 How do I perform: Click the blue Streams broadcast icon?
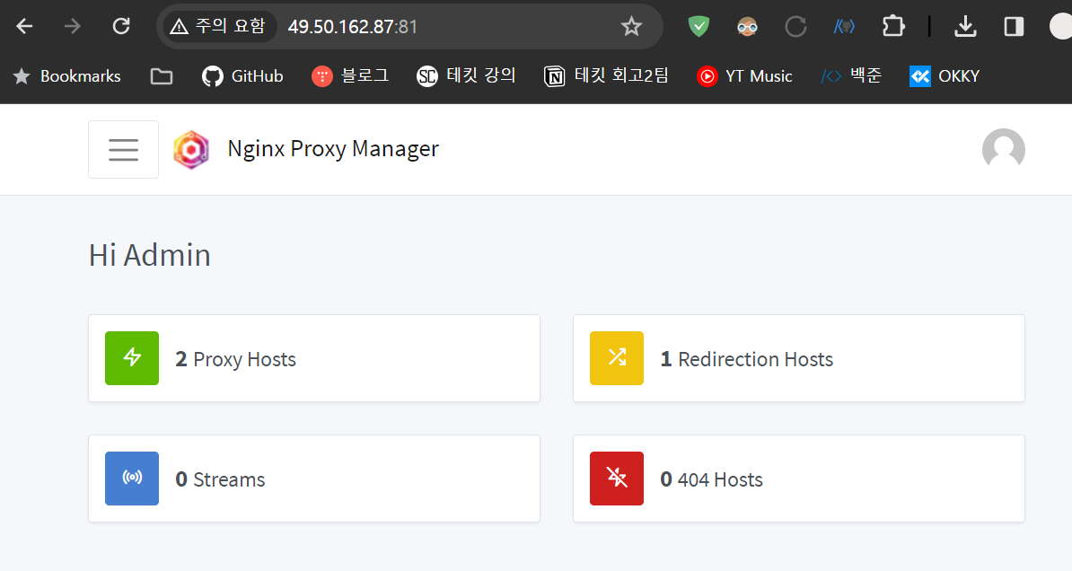tap(132, 479)
